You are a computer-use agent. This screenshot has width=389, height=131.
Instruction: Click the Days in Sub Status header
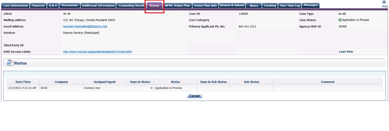click(x=213, y=82)
